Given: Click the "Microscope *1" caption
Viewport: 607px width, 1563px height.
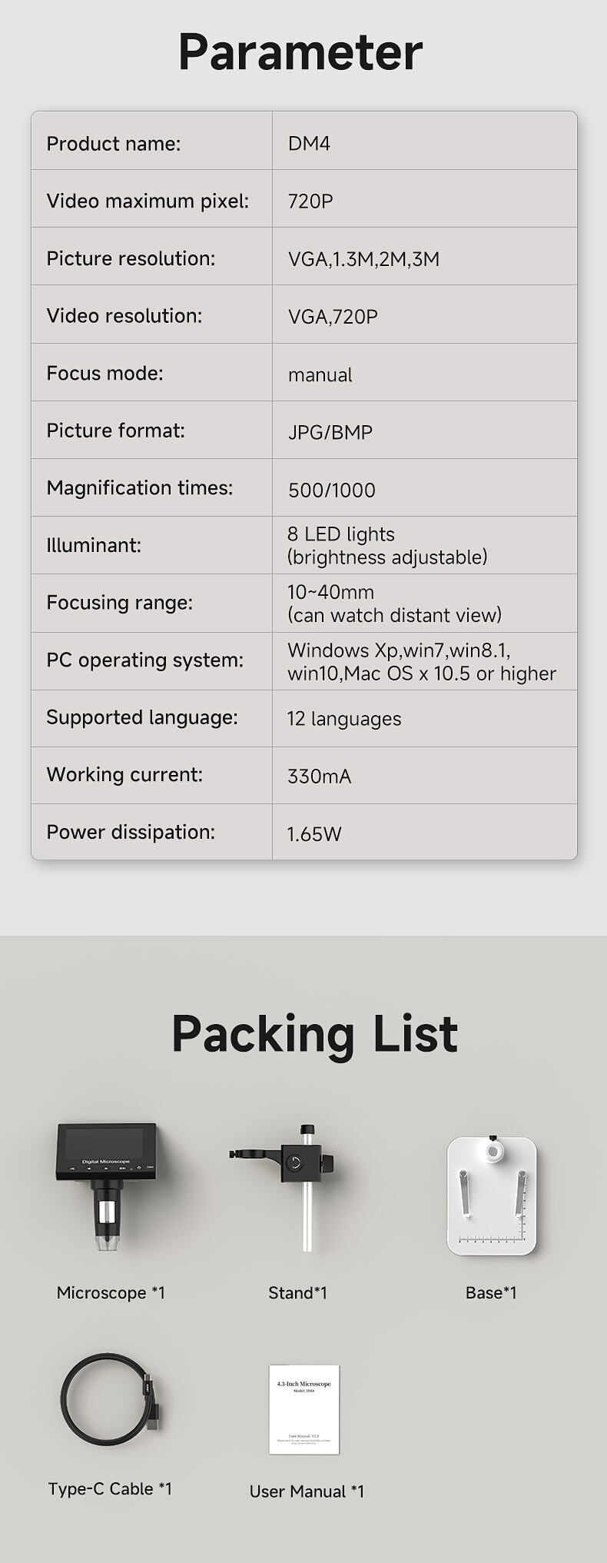Looking at the screenshot, I should (111, 1292).
